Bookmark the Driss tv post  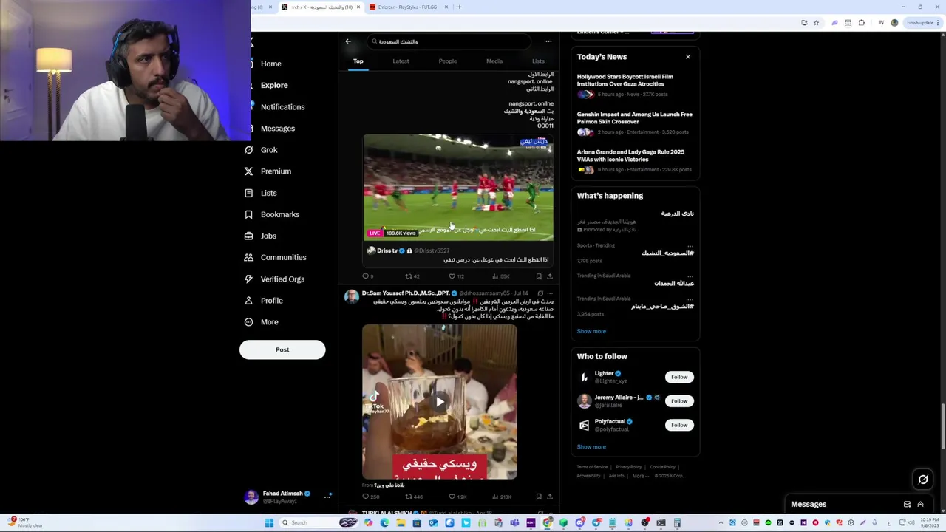tap(539, 276)
